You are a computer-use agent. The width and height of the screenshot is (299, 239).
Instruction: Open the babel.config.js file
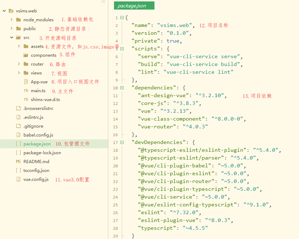tap(38, 135)
